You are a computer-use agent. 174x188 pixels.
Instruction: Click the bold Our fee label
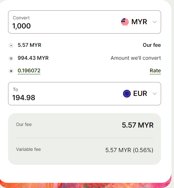point(152,45)
